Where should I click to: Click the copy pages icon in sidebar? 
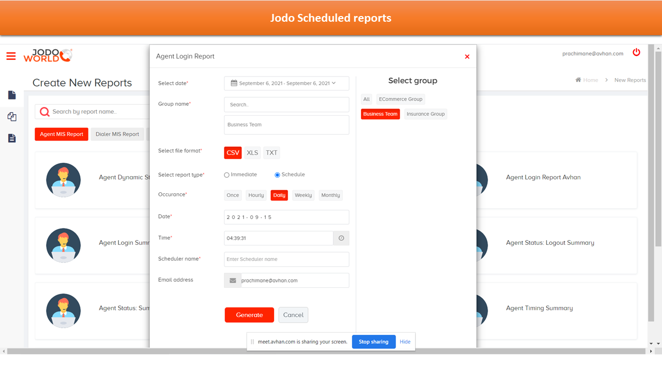tap(12, 117)
